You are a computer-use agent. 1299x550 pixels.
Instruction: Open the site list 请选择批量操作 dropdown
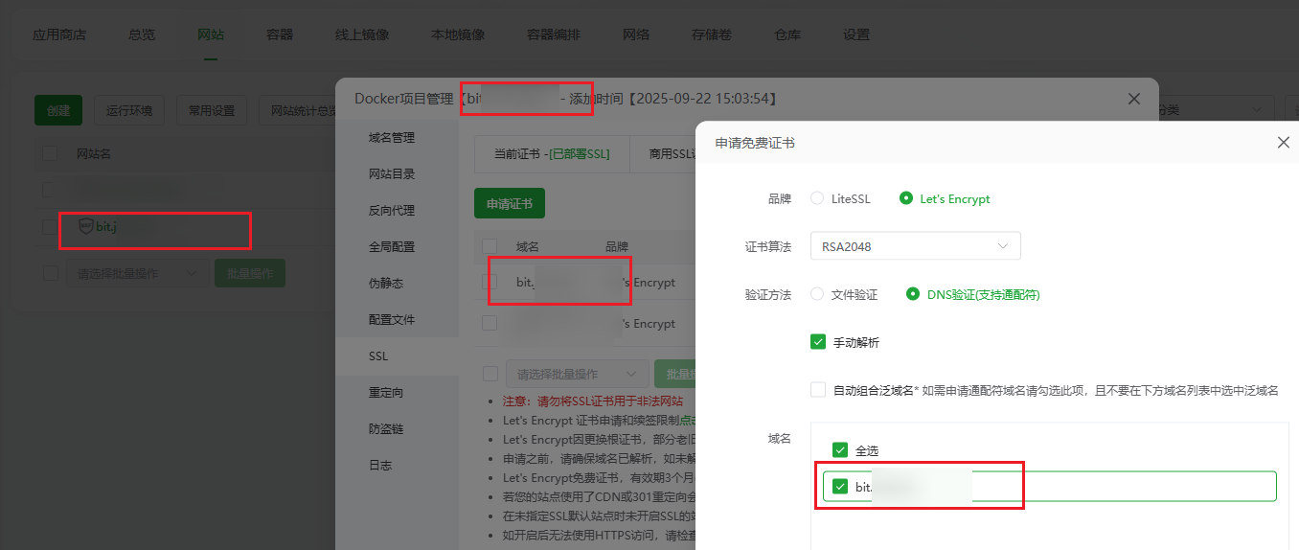click(x=137, y=273)
